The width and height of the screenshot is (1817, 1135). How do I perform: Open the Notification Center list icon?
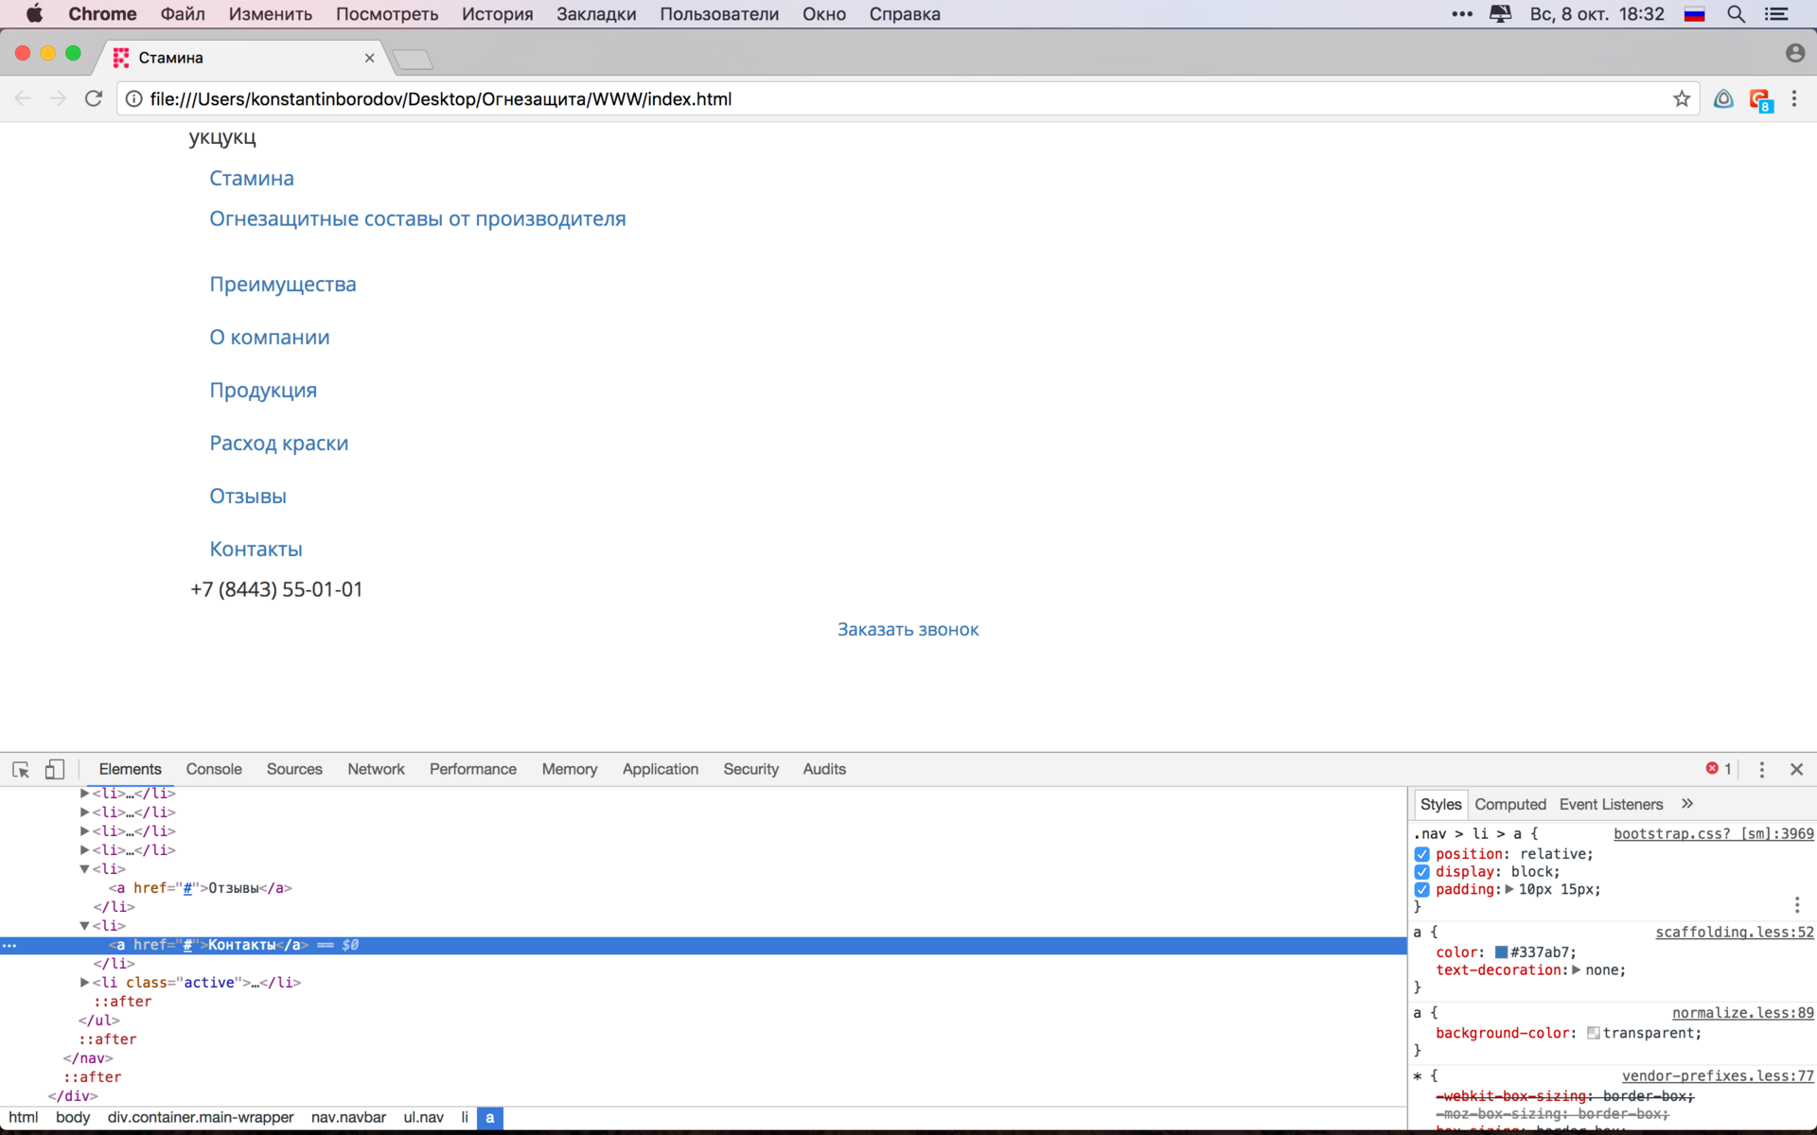[1776, 14]
